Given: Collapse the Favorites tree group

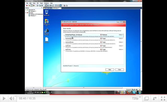Looking at the screenshot, I should point(26,13).
